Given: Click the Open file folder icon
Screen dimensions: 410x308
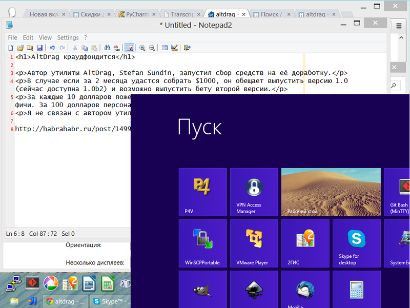Looking at the screenshot, I should (20, 48).
